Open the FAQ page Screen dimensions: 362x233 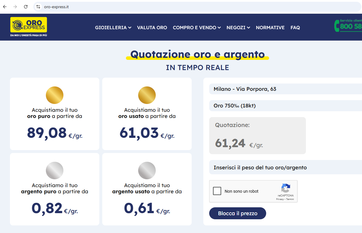[295, 27]
